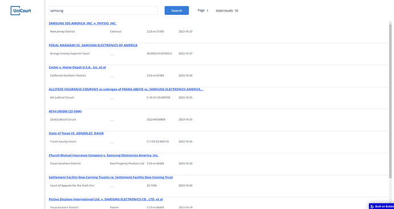Open Carter v. Home Depot U.S.A. case
Viewport: 394px width, 209px height.
[x=77, y=67]
